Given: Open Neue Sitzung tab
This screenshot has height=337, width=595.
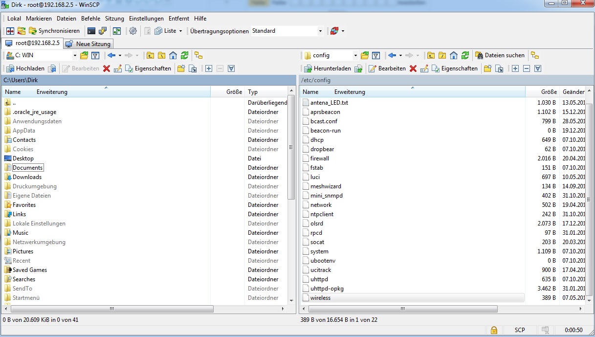Looking at the screenshot, I should point(88,44).
